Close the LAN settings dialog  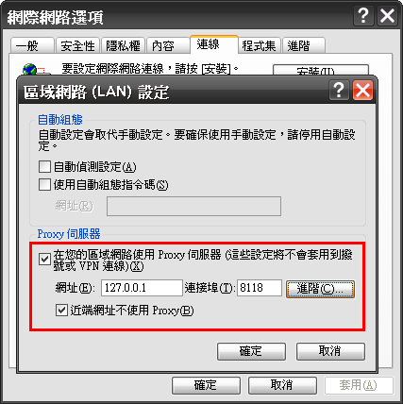tap(362, 91)
